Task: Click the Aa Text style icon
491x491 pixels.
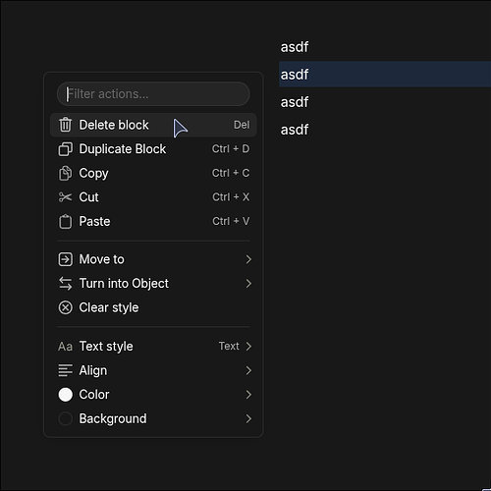Action: pos(65,347)
